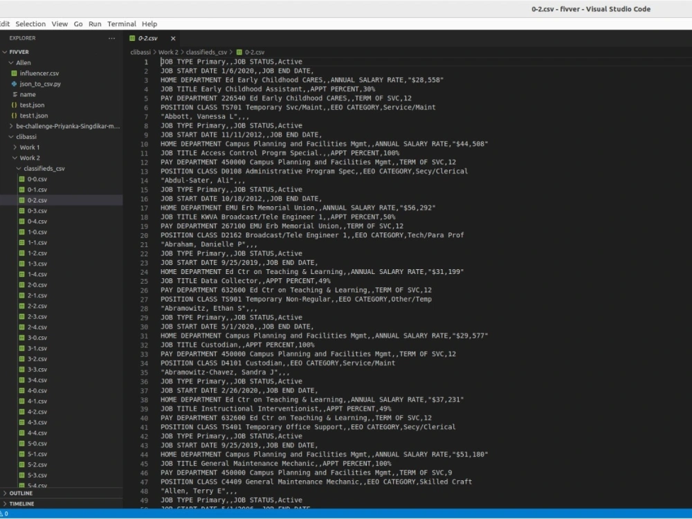Expand the TIMELINE section

point(5,504)
